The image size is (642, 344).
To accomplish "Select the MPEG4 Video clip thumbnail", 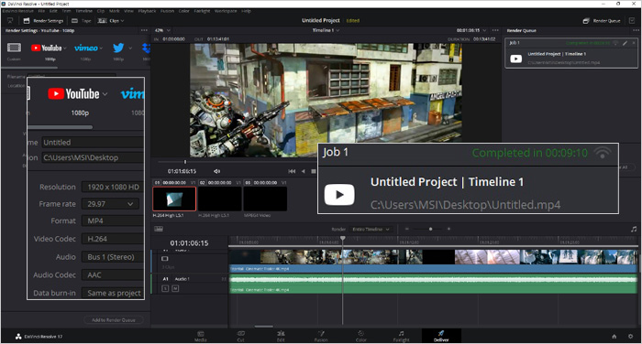I will (x=265, y=199).
